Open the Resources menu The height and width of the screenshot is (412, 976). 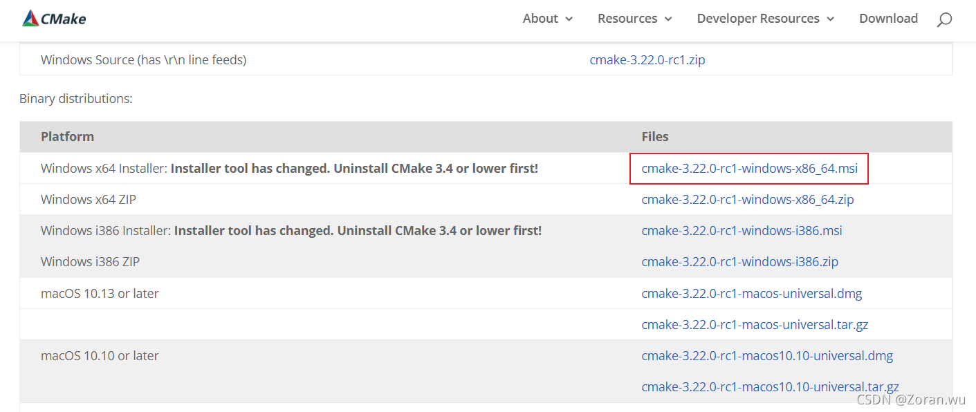[x=627, y=19]
